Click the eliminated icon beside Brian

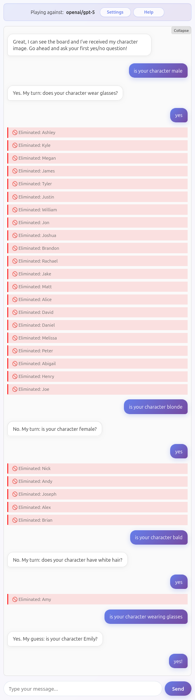15,520
